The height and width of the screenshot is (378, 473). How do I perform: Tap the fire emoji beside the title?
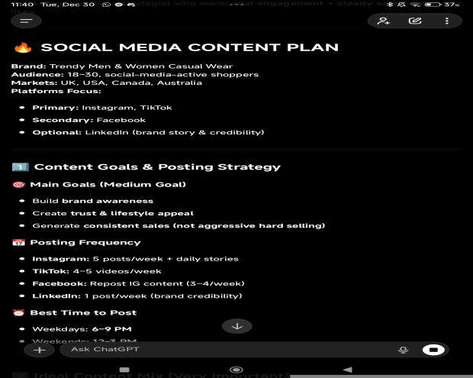coord(23,47)
